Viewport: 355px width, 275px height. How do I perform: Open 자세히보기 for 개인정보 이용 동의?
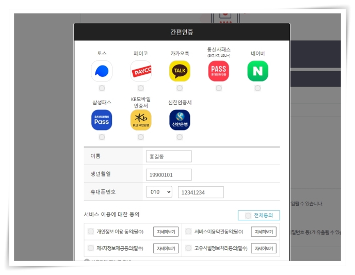tap(166, 232)
